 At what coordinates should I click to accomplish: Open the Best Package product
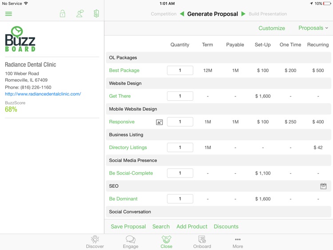pyautogui.click(x=124, y=70)
